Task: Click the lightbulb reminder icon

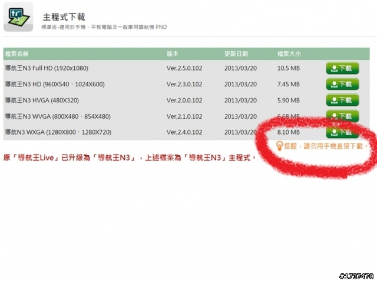Action: [x=279, y=146]
